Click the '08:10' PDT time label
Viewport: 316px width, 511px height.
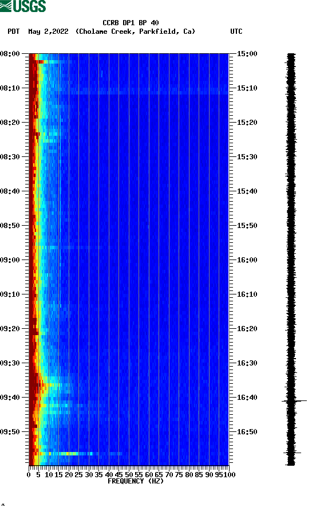[x=10, y=88]
